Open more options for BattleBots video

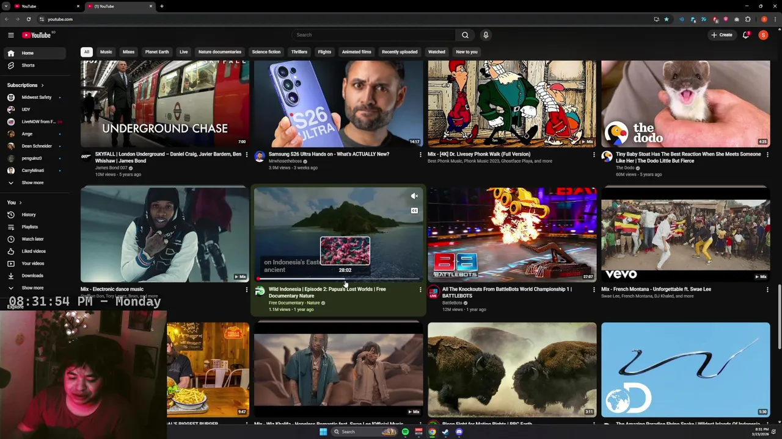[x=594, y=290]
